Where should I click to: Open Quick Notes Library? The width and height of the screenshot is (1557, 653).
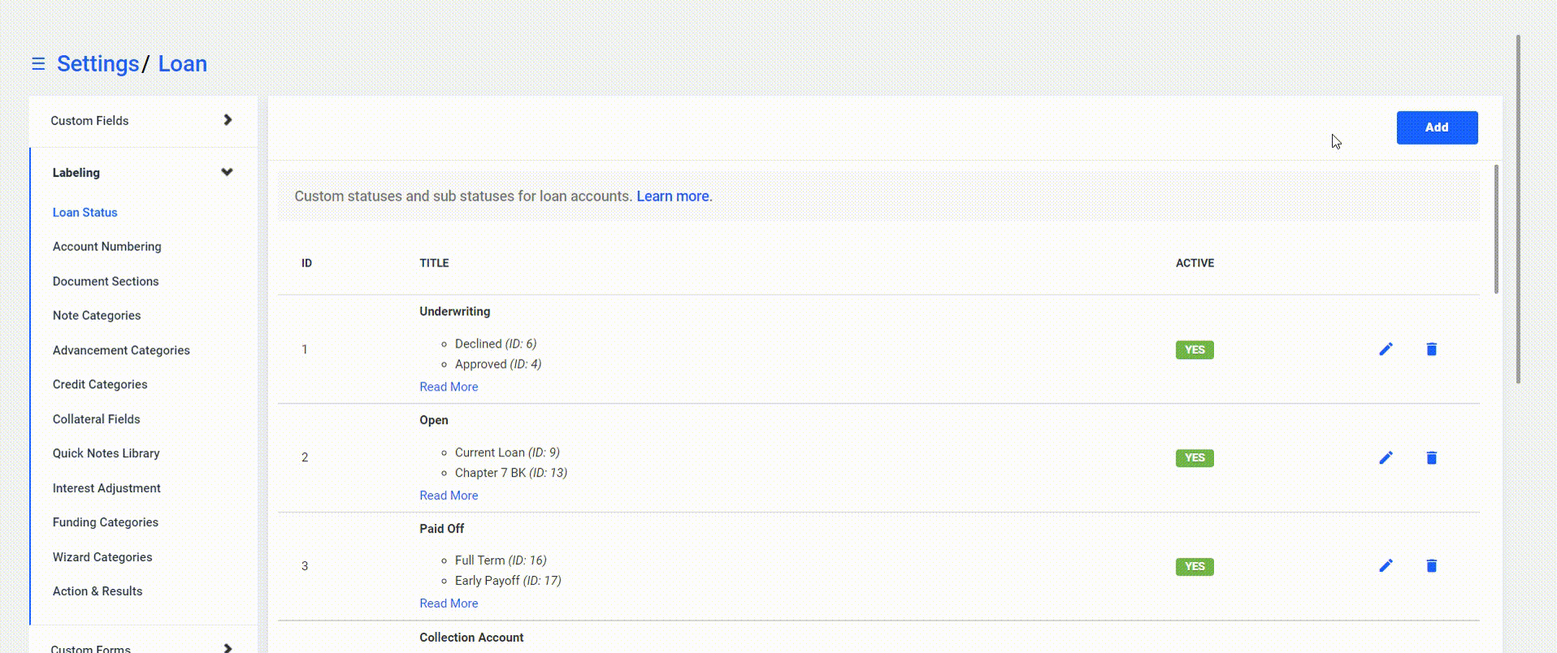(x=106, y=453)
